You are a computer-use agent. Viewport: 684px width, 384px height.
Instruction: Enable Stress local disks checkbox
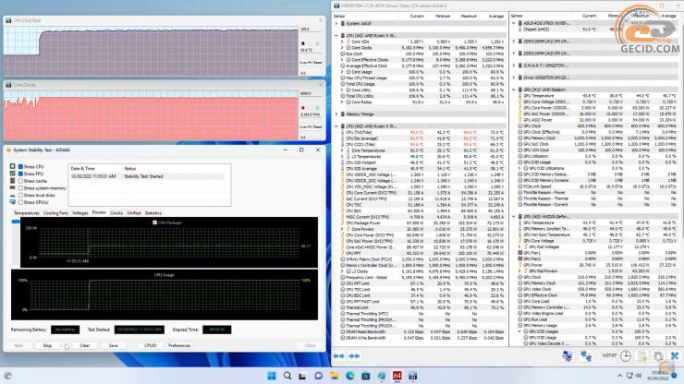point(20,195)
